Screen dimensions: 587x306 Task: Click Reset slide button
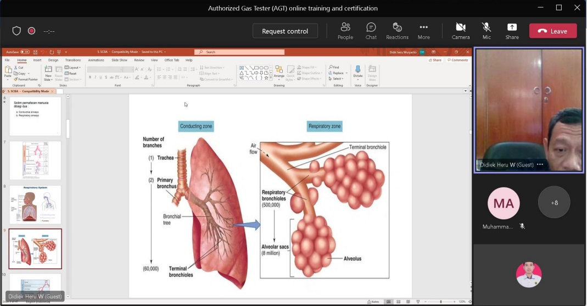(x=71, y=74)
